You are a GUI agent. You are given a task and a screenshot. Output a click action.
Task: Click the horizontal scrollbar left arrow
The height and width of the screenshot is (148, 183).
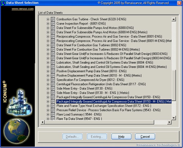coord(42,122)
